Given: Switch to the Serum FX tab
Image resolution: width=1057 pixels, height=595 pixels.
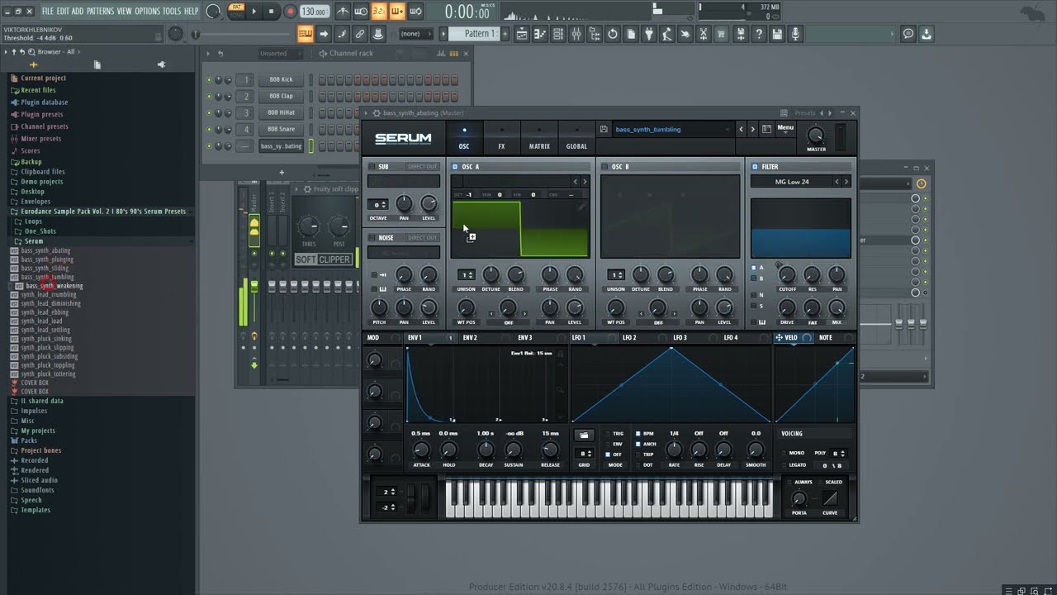Looking at the screenshot, I should click(x=501, y=138).
